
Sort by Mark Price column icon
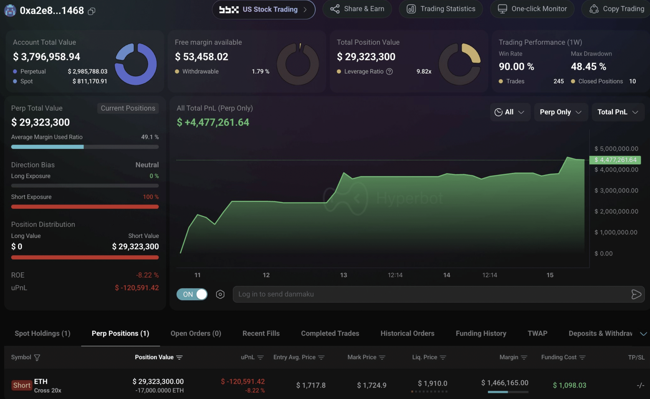(x=382, y=358)
